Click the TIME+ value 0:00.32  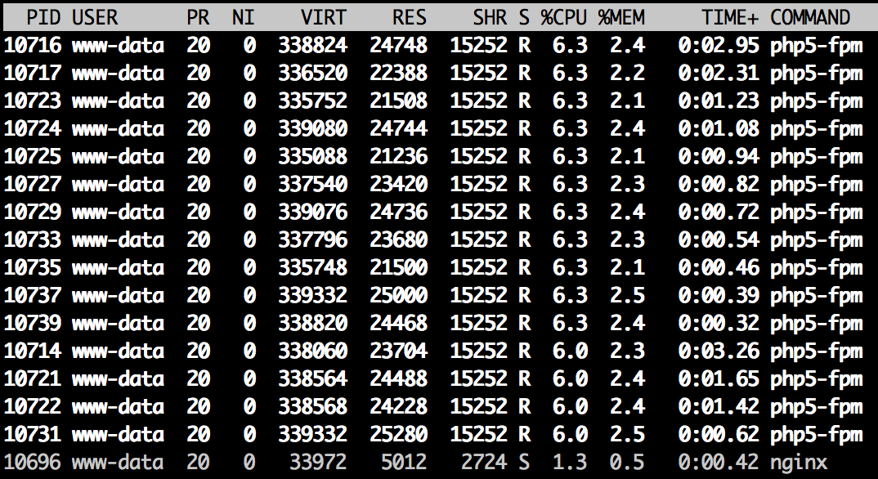coord(719,324)
